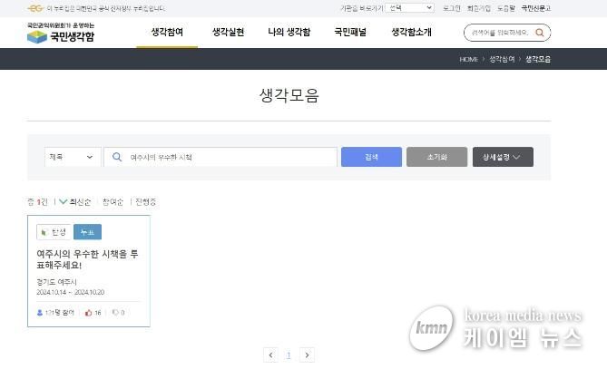Click 생각모음 in the breadcrumb
The image size is (607, 369).
tap(538, 59)
